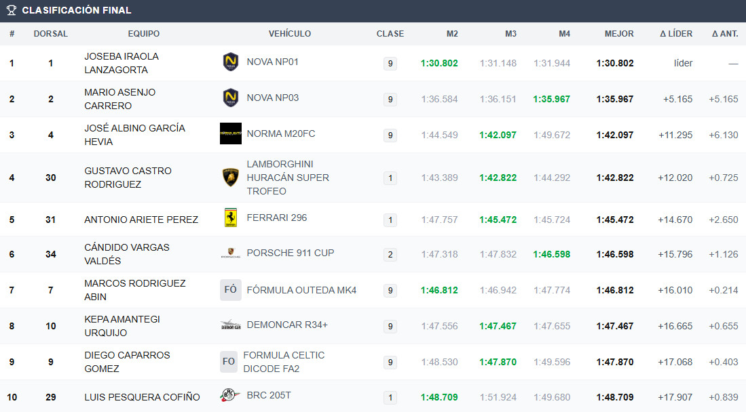746x412 pixels.
Task: Select team name Antonio Ariete Perez
Action: click(141, 220)
